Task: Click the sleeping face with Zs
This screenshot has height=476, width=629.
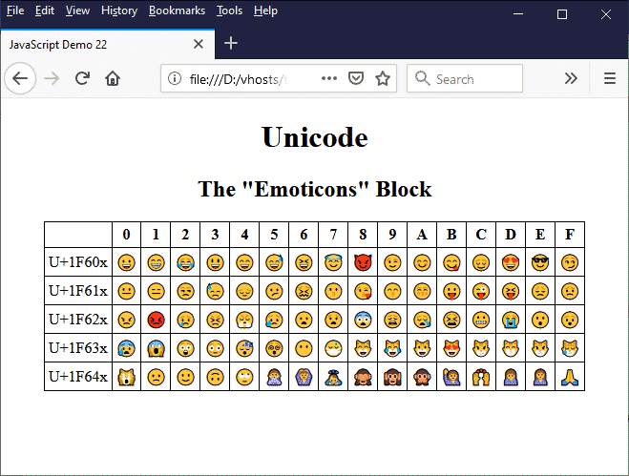Action: [244, 348]
